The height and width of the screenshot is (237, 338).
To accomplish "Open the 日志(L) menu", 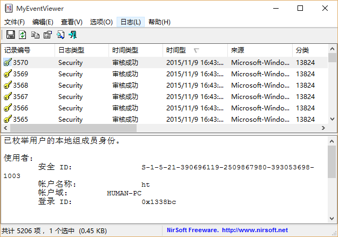I will [130, 22].
